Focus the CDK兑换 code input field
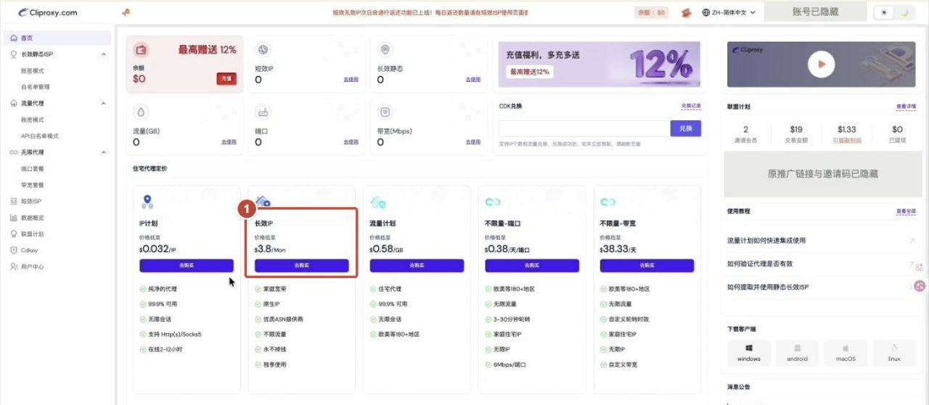The image size is (929, 405). [x=584, y=128]
